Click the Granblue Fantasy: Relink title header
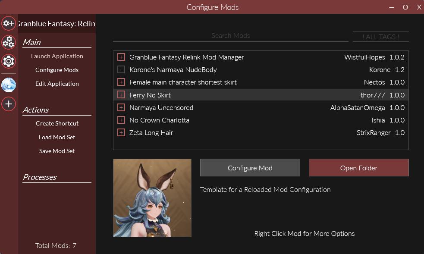The image size is (424, 254). click(x=57, y=24)
